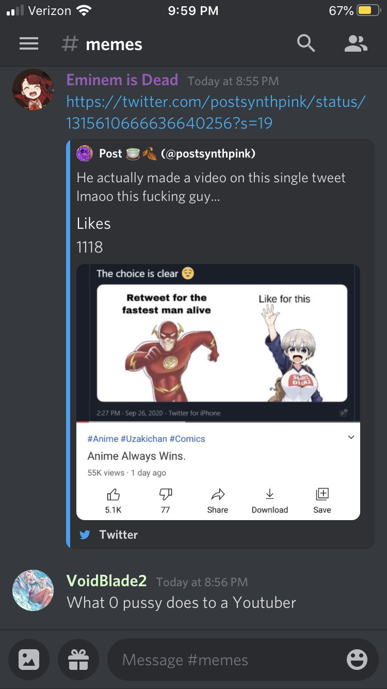Tap the thumbs-up like icon

[113, 495]
